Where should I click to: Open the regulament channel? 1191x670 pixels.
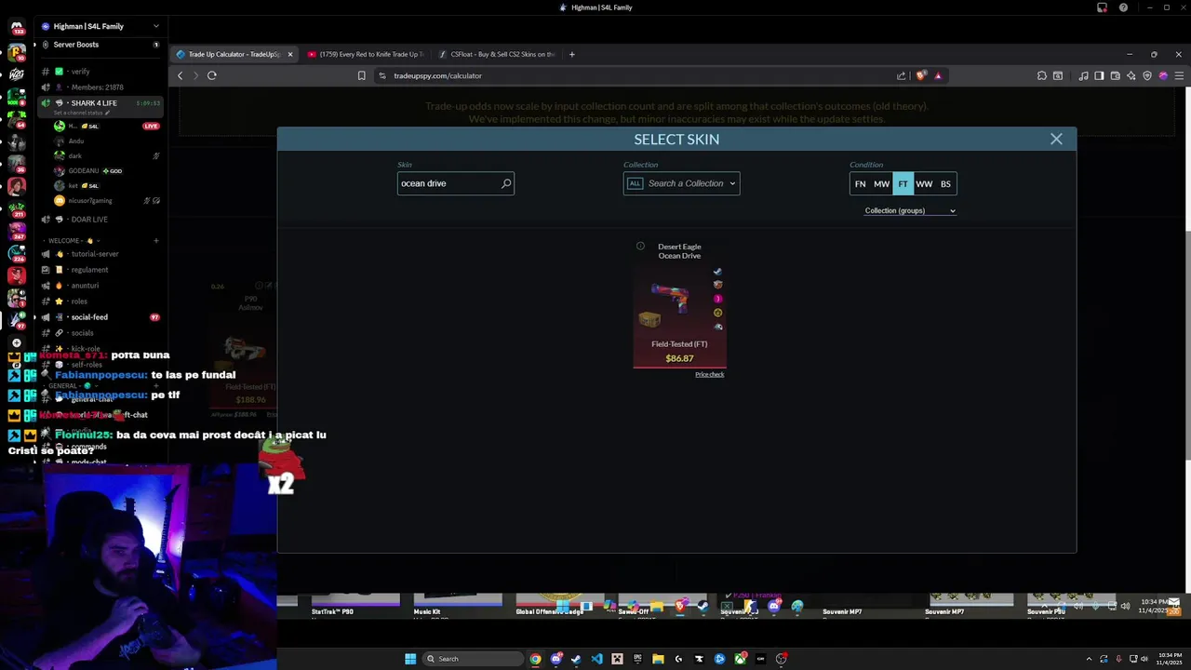pyautogui.click(x=100, y=270)
